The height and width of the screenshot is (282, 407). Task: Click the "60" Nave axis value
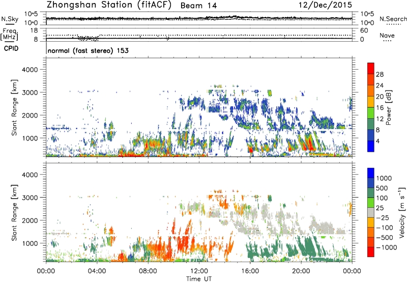tap(364, 31)
